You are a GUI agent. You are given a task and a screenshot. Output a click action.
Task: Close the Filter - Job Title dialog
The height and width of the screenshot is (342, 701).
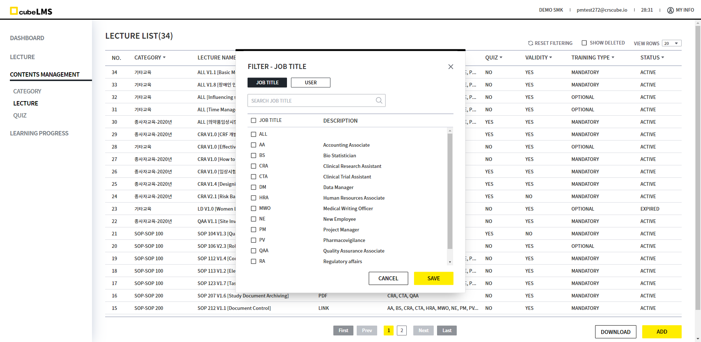pyautogui.click(x=451, y=66)
